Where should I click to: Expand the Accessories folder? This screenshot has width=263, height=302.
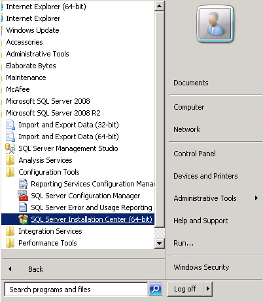[24, 42]
